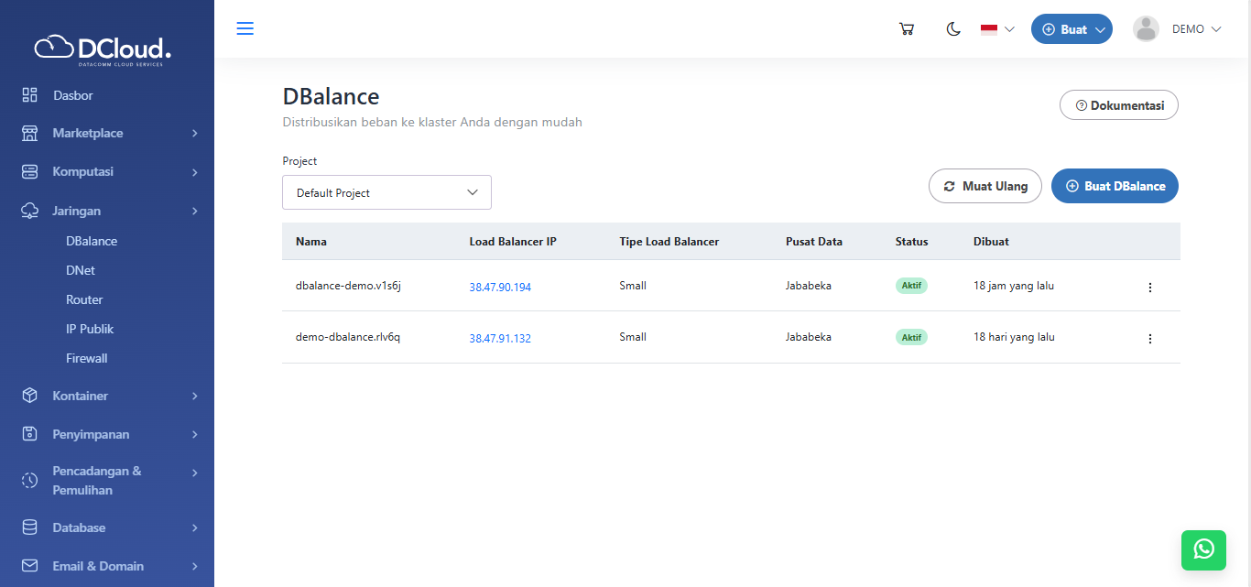
Task: Toggle dark mode moon icon
Action: pyautogui.click(x=953, y=29)
